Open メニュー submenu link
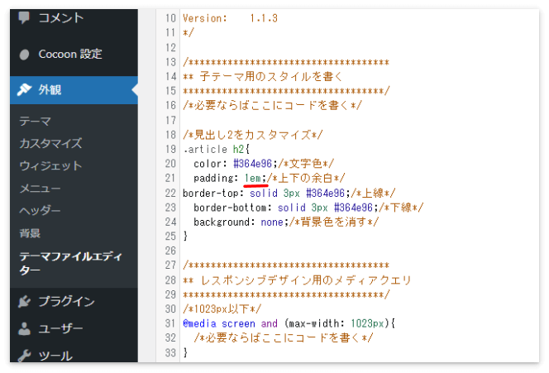The height and width of the screenshot is (373, 549). tap(40, 189)
